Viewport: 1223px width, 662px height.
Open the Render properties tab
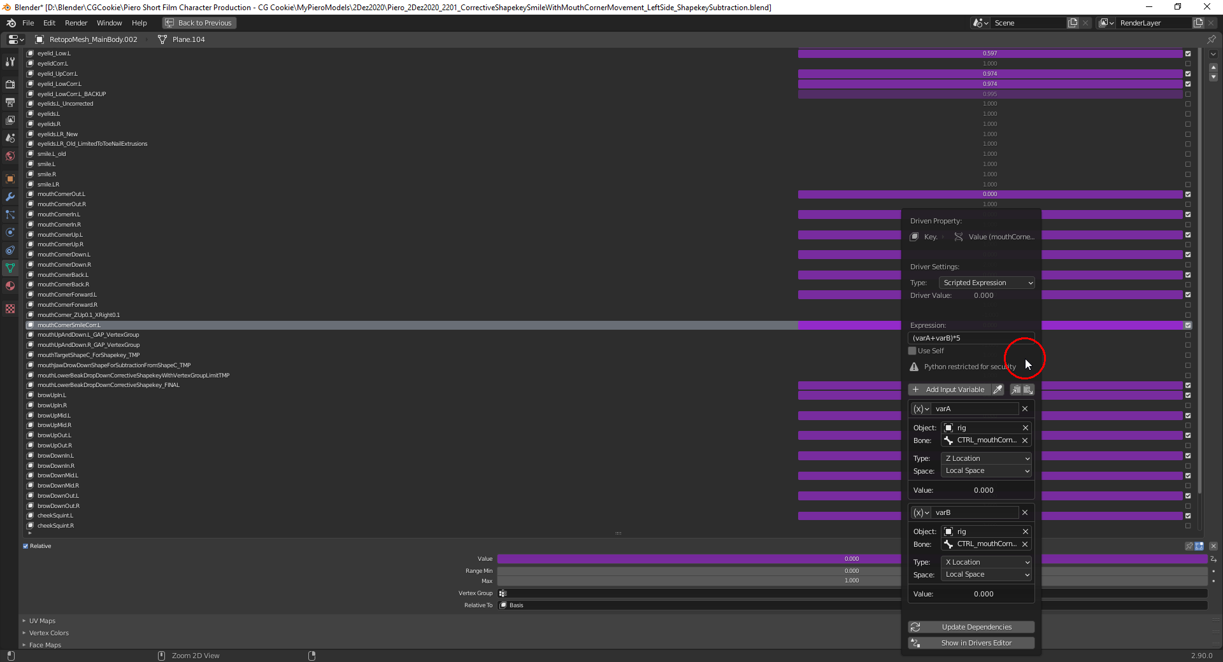pos(10,84)
